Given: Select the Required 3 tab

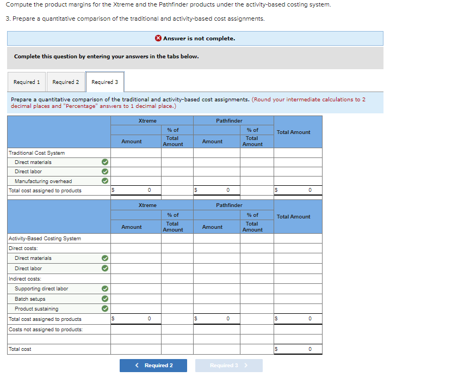Looking at the screenshot, I should [x=105, y=82].
